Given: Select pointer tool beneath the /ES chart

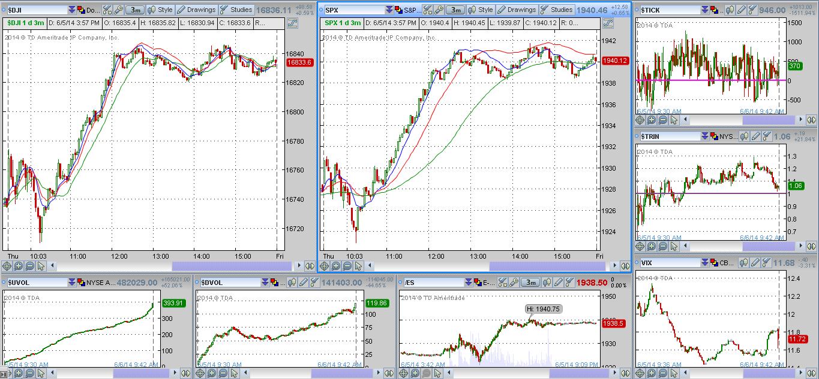Looking at the screenshot, I should tap(438, 373).
